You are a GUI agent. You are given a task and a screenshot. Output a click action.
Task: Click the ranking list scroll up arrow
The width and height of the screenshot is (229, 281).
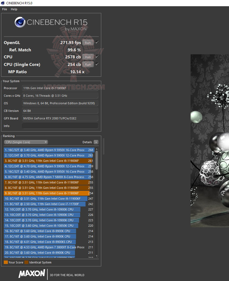pos(97,149)
